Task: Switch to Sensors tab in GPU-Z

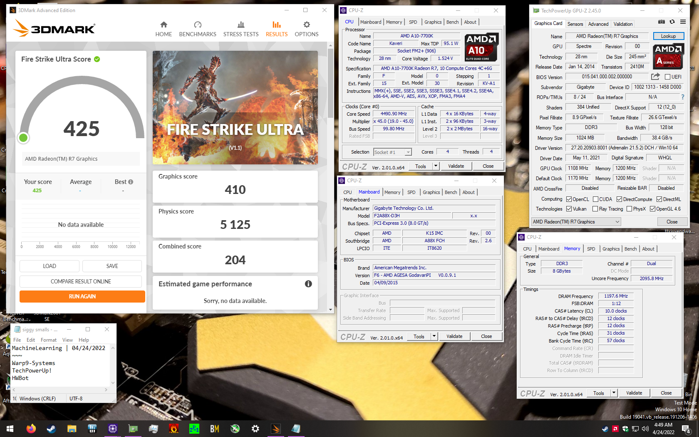Action: point(575,24)
